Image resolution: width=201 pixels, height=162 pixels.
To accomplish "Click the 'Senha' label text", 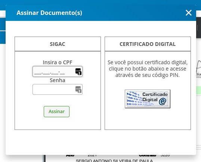I will click(58, 80).
